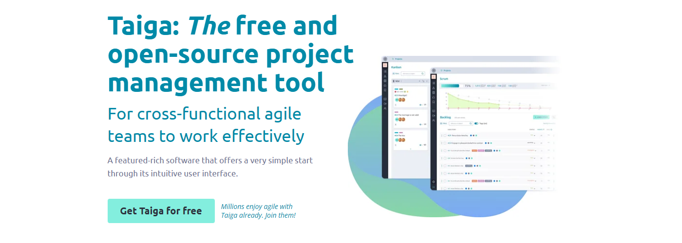The width and height of the screenshot is (682, 243).
Task: Click the search magnifier in the Kanban filter box
Action: (422, 73)
